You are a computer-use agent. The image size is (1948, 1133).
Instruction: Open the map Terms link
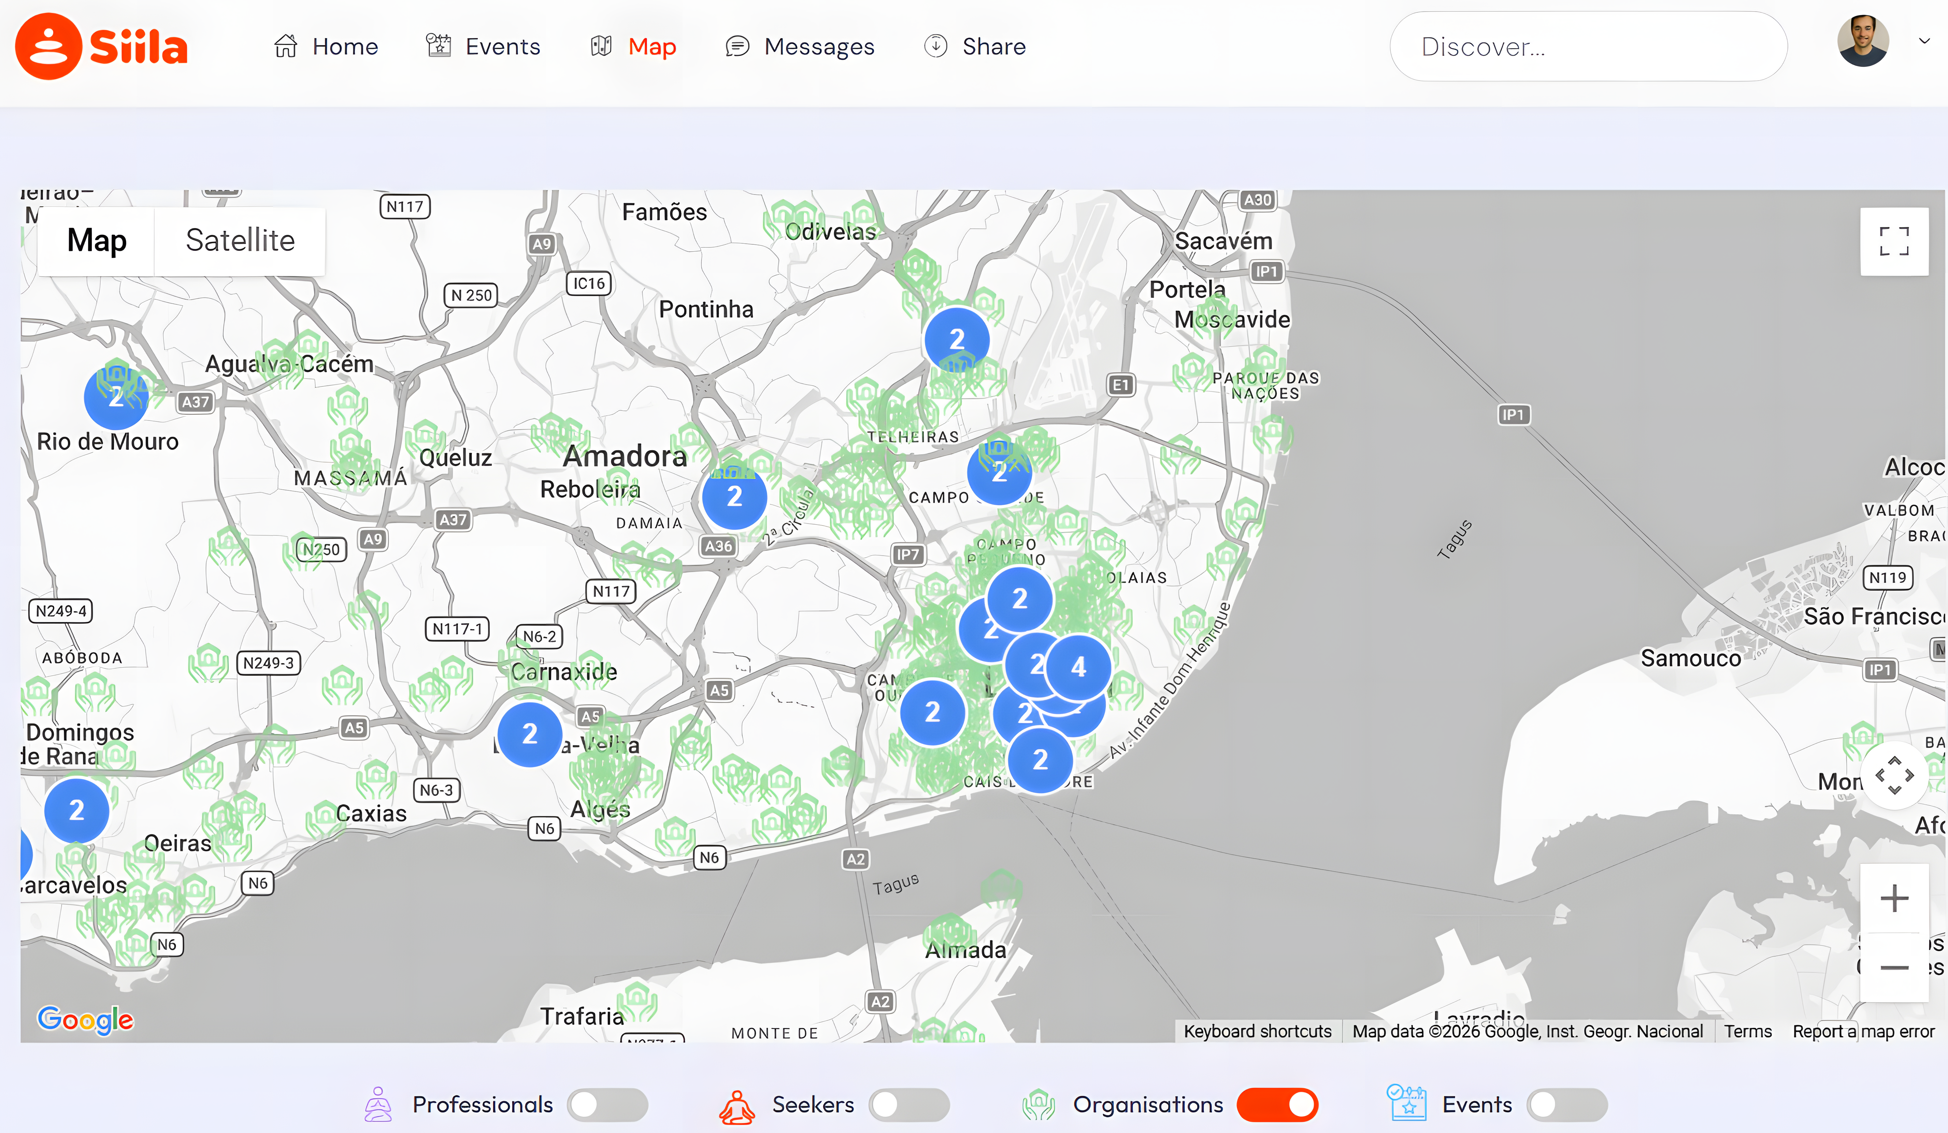(x=1747, y=1031)
